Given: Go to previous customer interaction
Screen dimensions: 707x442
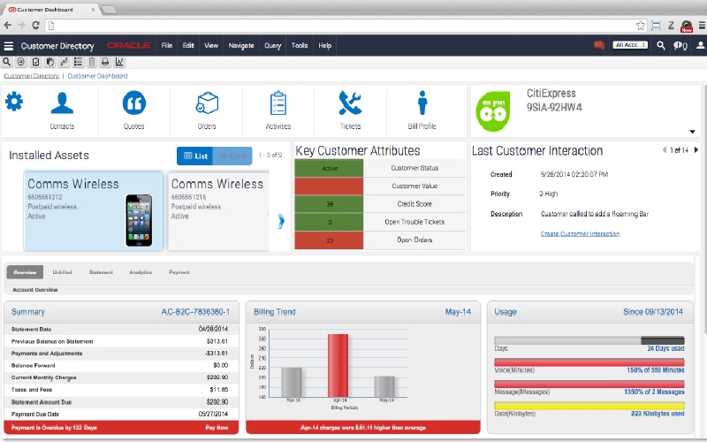Looking at the screenshot, I should [x=665, y=149].
